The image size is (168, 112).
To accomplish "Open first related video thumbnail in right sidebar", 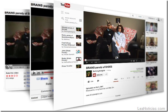I will click(152, 27).
